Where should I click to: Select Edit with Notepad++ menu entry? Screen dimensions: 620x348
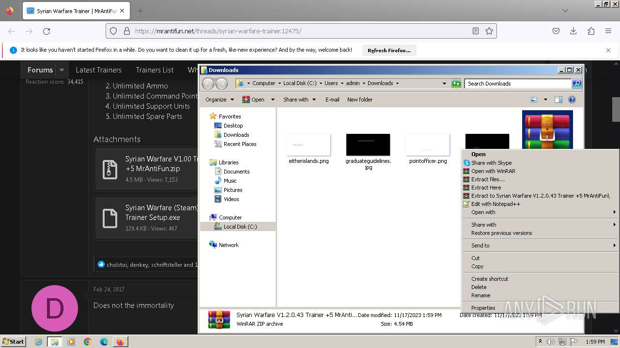click(541, 204)
